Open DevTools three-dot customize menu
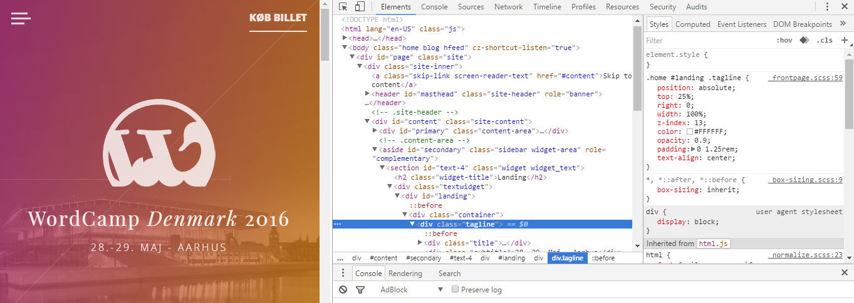 [826, 7]
